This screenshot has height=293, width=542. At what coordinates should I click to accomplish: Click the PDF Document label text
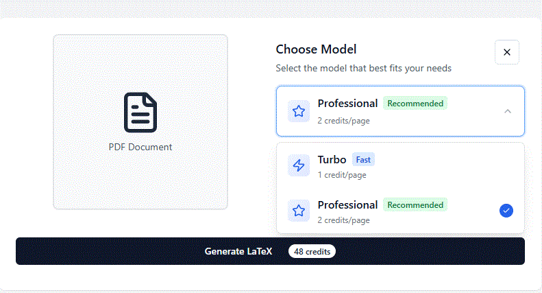tap(140, 147)
